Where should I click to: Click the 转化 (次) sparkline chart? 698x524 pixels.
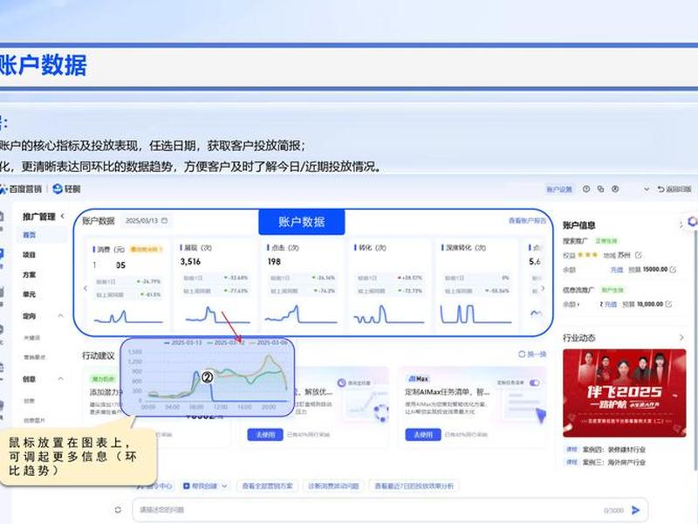388,314
